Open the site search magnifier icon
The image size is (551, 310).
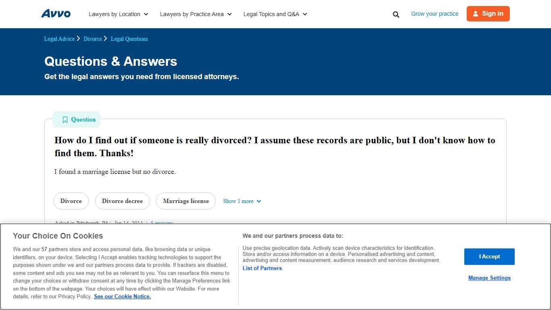point(396,14)
